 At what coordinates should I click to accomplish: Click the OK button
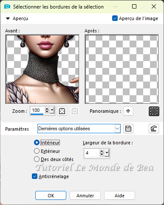pos(51,196)
